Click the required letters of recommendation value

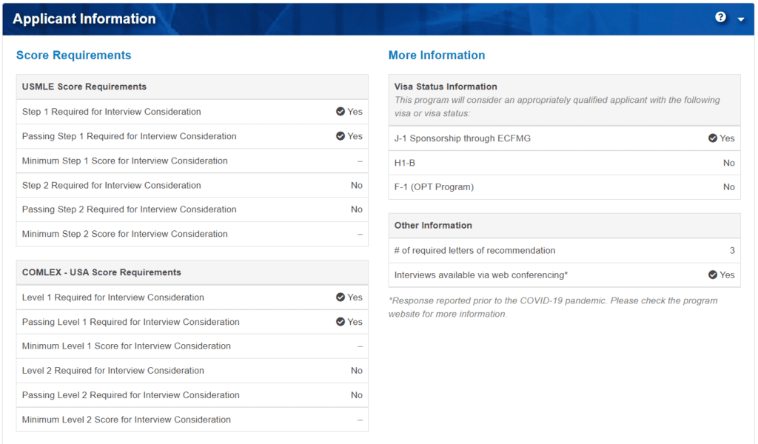pos(732,251)
